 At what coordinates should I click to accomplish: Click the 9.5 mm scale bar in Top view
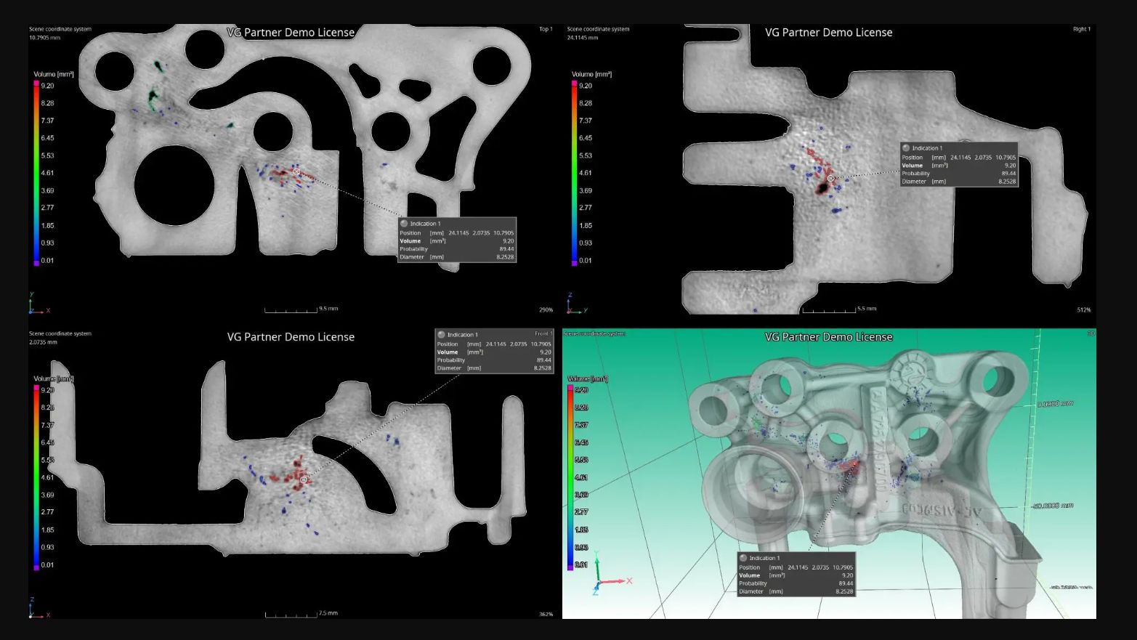pyautogui.click(x=291, y=310)
